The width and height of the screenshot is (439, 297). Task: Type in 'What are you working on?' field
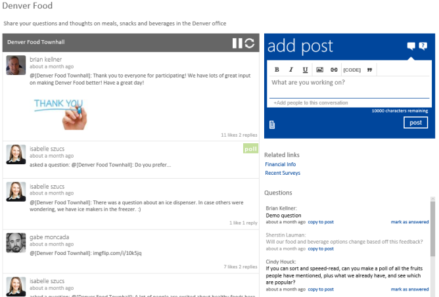coord(348,83)
